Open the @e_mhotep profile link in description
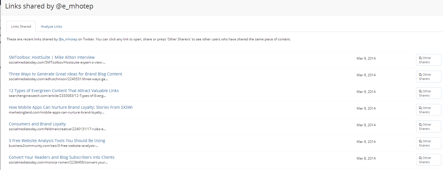The image size is (443, 170). click(x=68, y=39)
